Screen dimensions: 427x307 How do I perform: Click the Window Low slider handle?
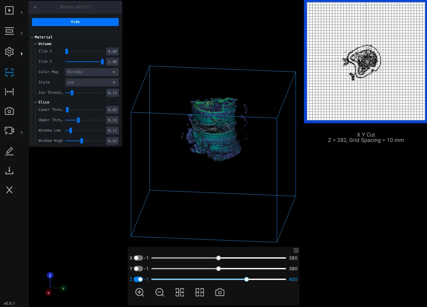point(70,130)
